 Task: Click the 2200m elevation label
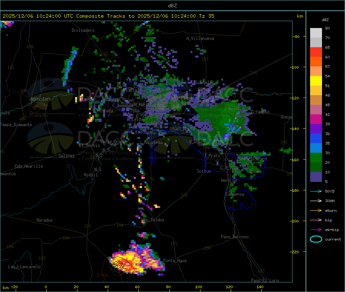coord(102,275)
